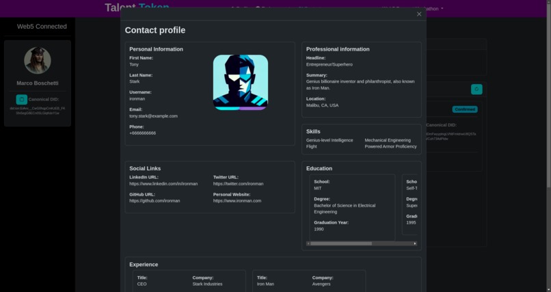Click the Flight skill
Viewport: 551px width, 292px height.
click(311, 146)
